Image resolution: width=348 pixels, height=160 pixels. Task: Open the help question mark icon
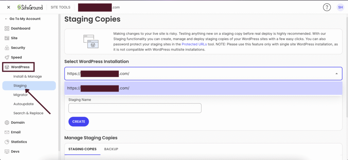click(x=327, y=7)
